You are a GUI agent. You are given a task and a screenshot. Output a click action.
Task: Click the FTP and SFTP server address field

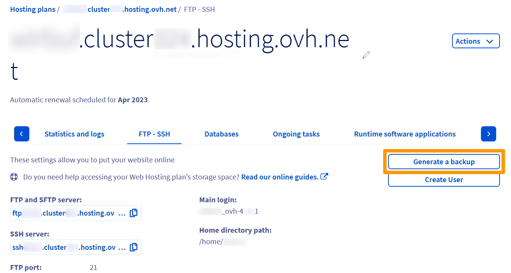[68, 213]
